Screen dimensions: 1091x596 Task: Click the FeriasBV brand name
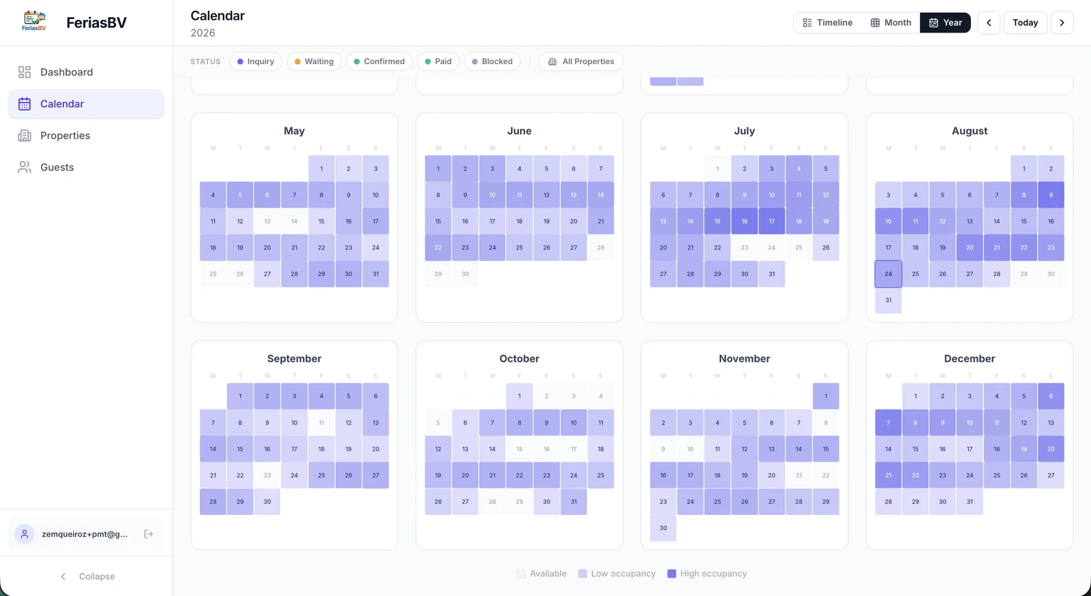click(x=96, y=22)
